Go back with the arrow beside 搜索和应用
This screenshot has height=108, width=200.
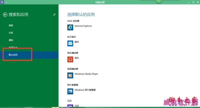5,15
